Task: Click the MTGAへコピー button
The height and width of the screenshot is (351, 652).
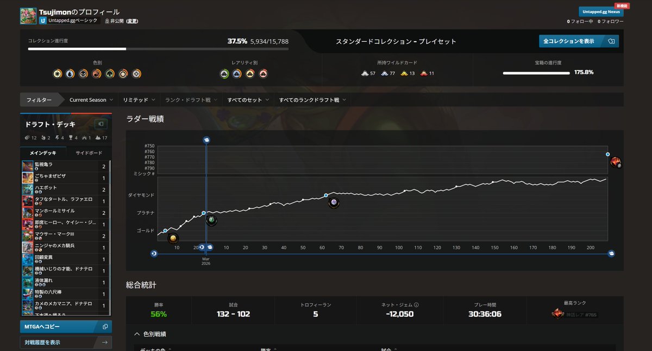Action: [66, 327]
